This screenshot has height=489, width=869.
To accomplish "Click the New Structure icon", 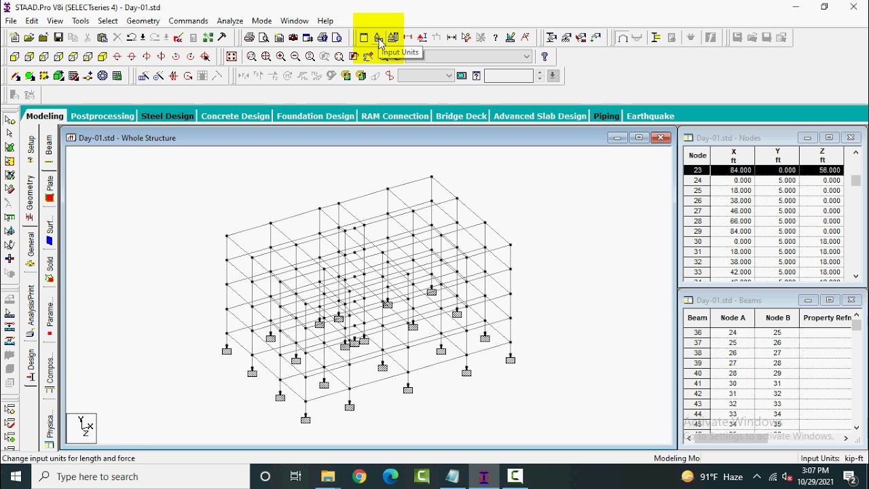I will click(15, 38).
